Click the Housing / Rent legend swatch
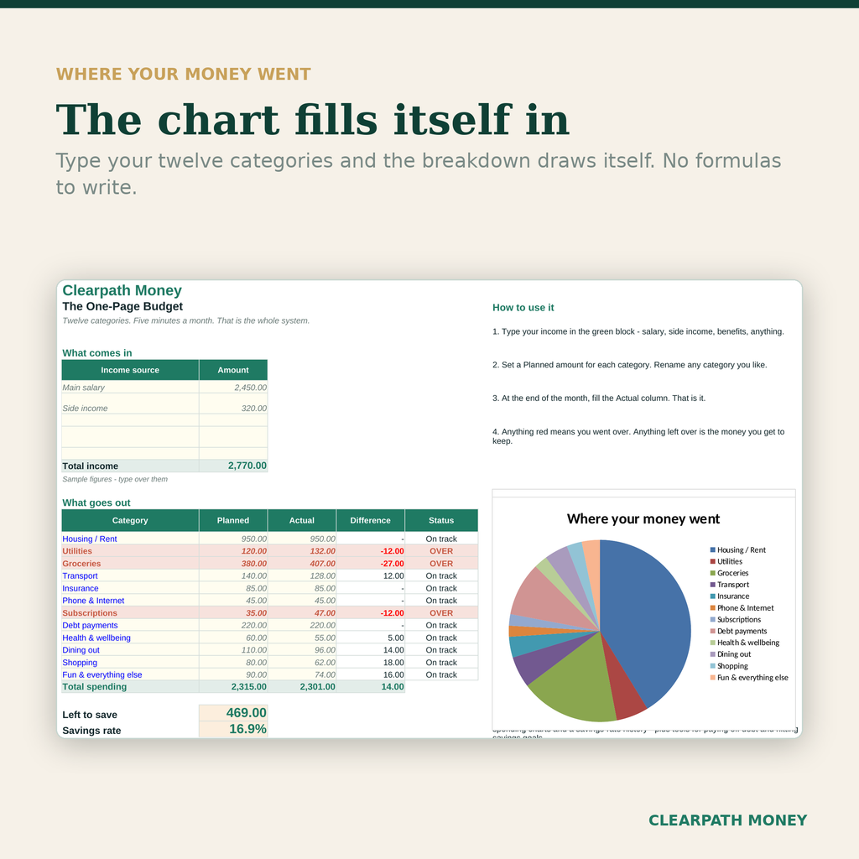 point(713,549)
